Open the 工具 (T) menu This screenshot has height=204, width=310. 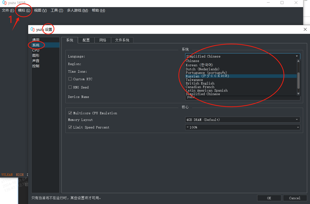57,10
